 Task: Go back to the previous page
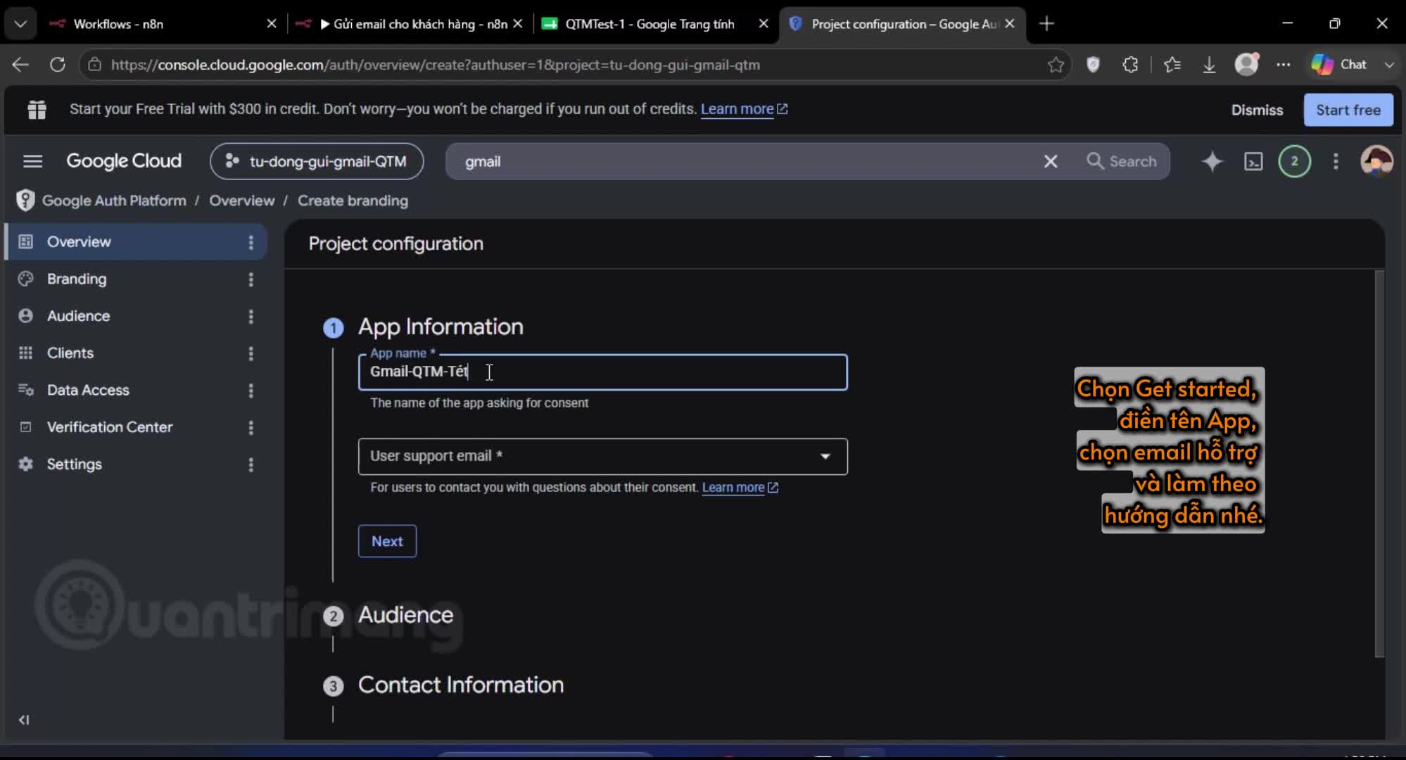pos(20,65)
